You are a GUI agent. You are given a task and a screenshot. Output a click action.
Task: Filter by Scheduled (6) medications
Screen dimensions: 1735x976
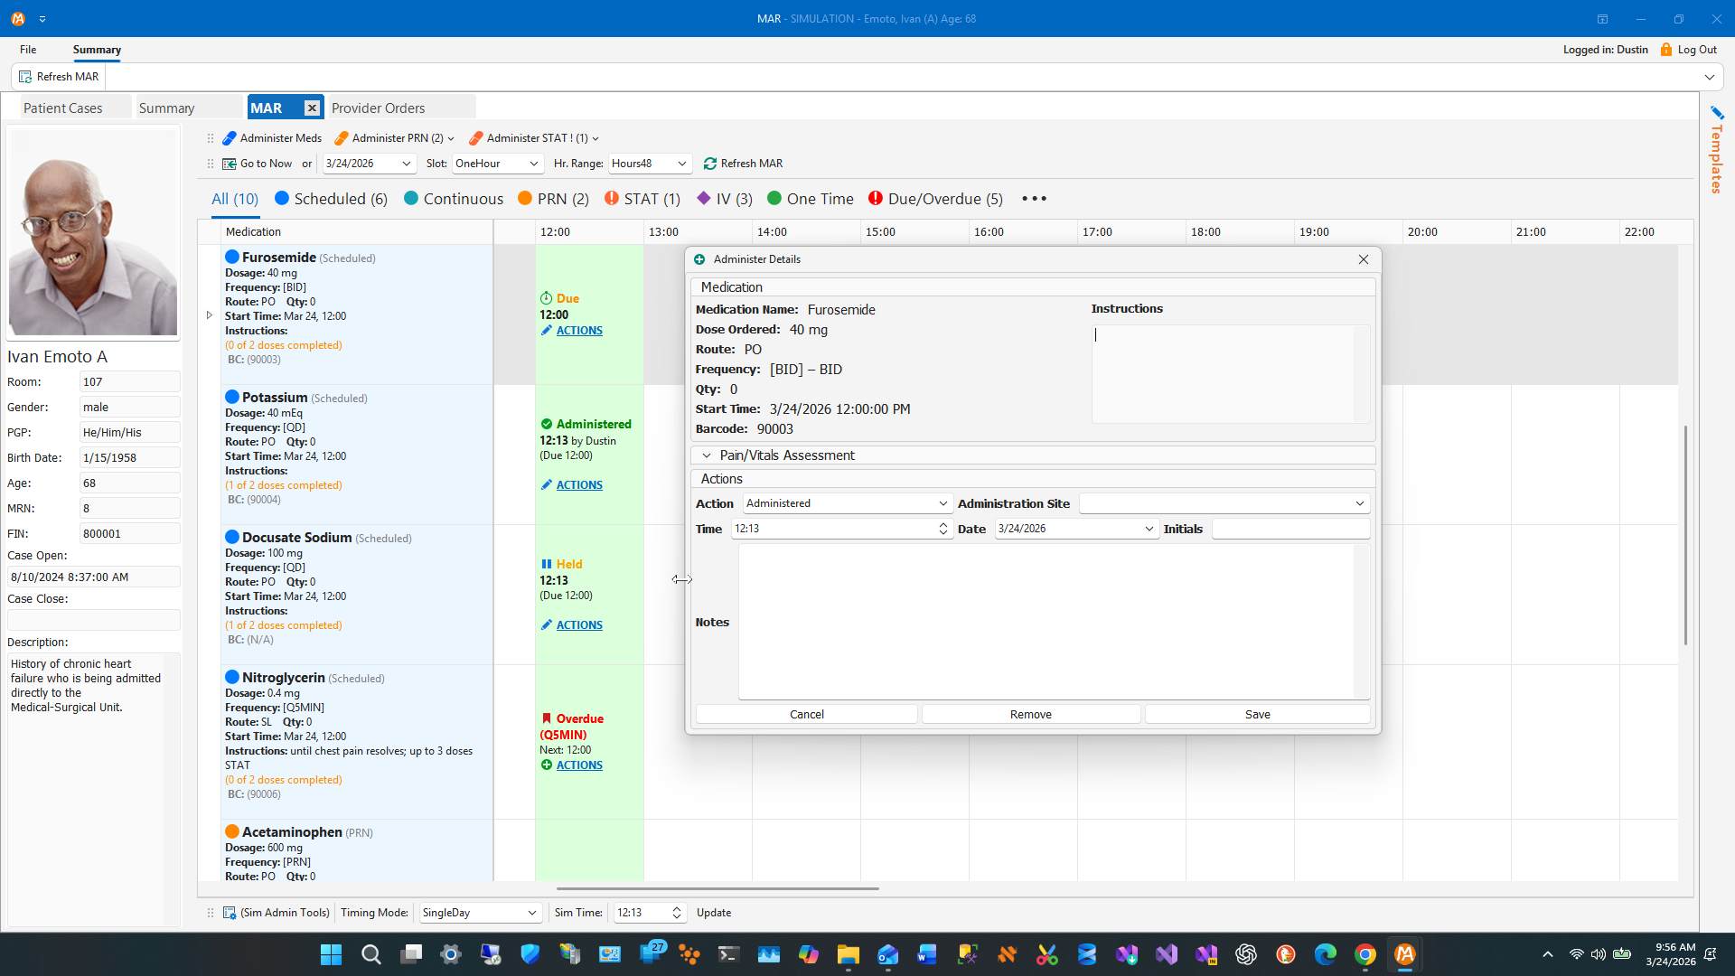[x=331, y=199]
